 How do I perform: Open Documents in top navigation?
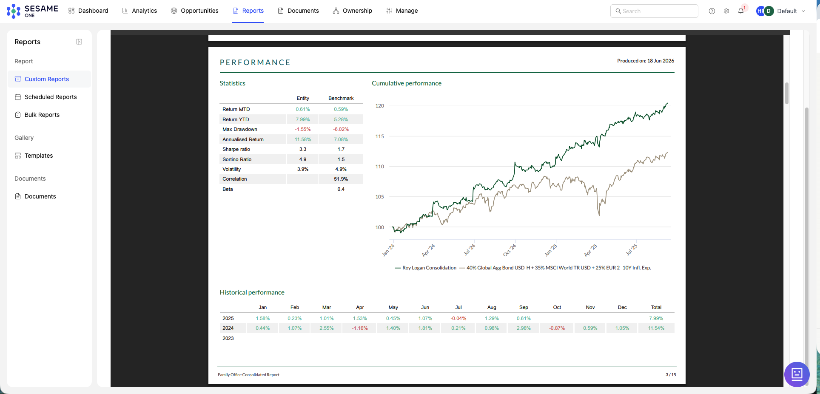[x=298, y=11]
